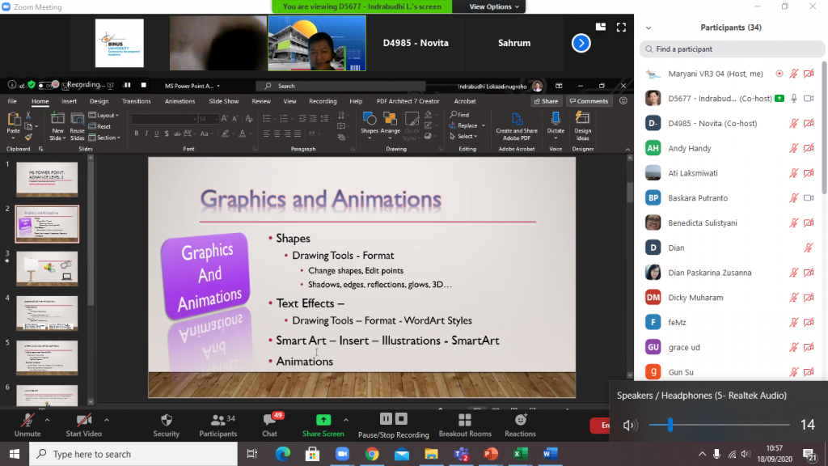Open audio options arrow beside Unmute
Image resolution: width=828 pixels, height=466 pixels.
pos(47,420)
